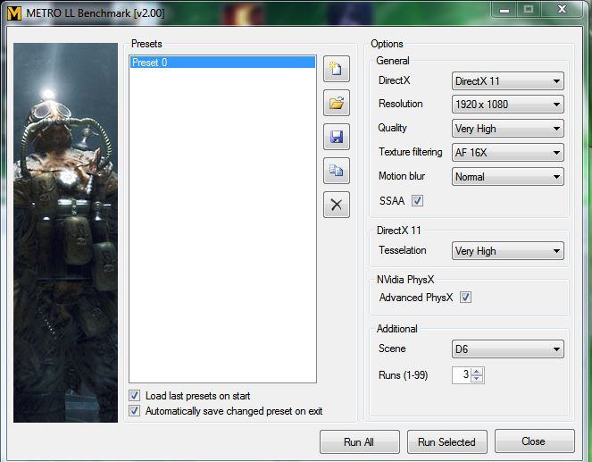
Task: Minimize the benchmark window
Action: point(504,10)
